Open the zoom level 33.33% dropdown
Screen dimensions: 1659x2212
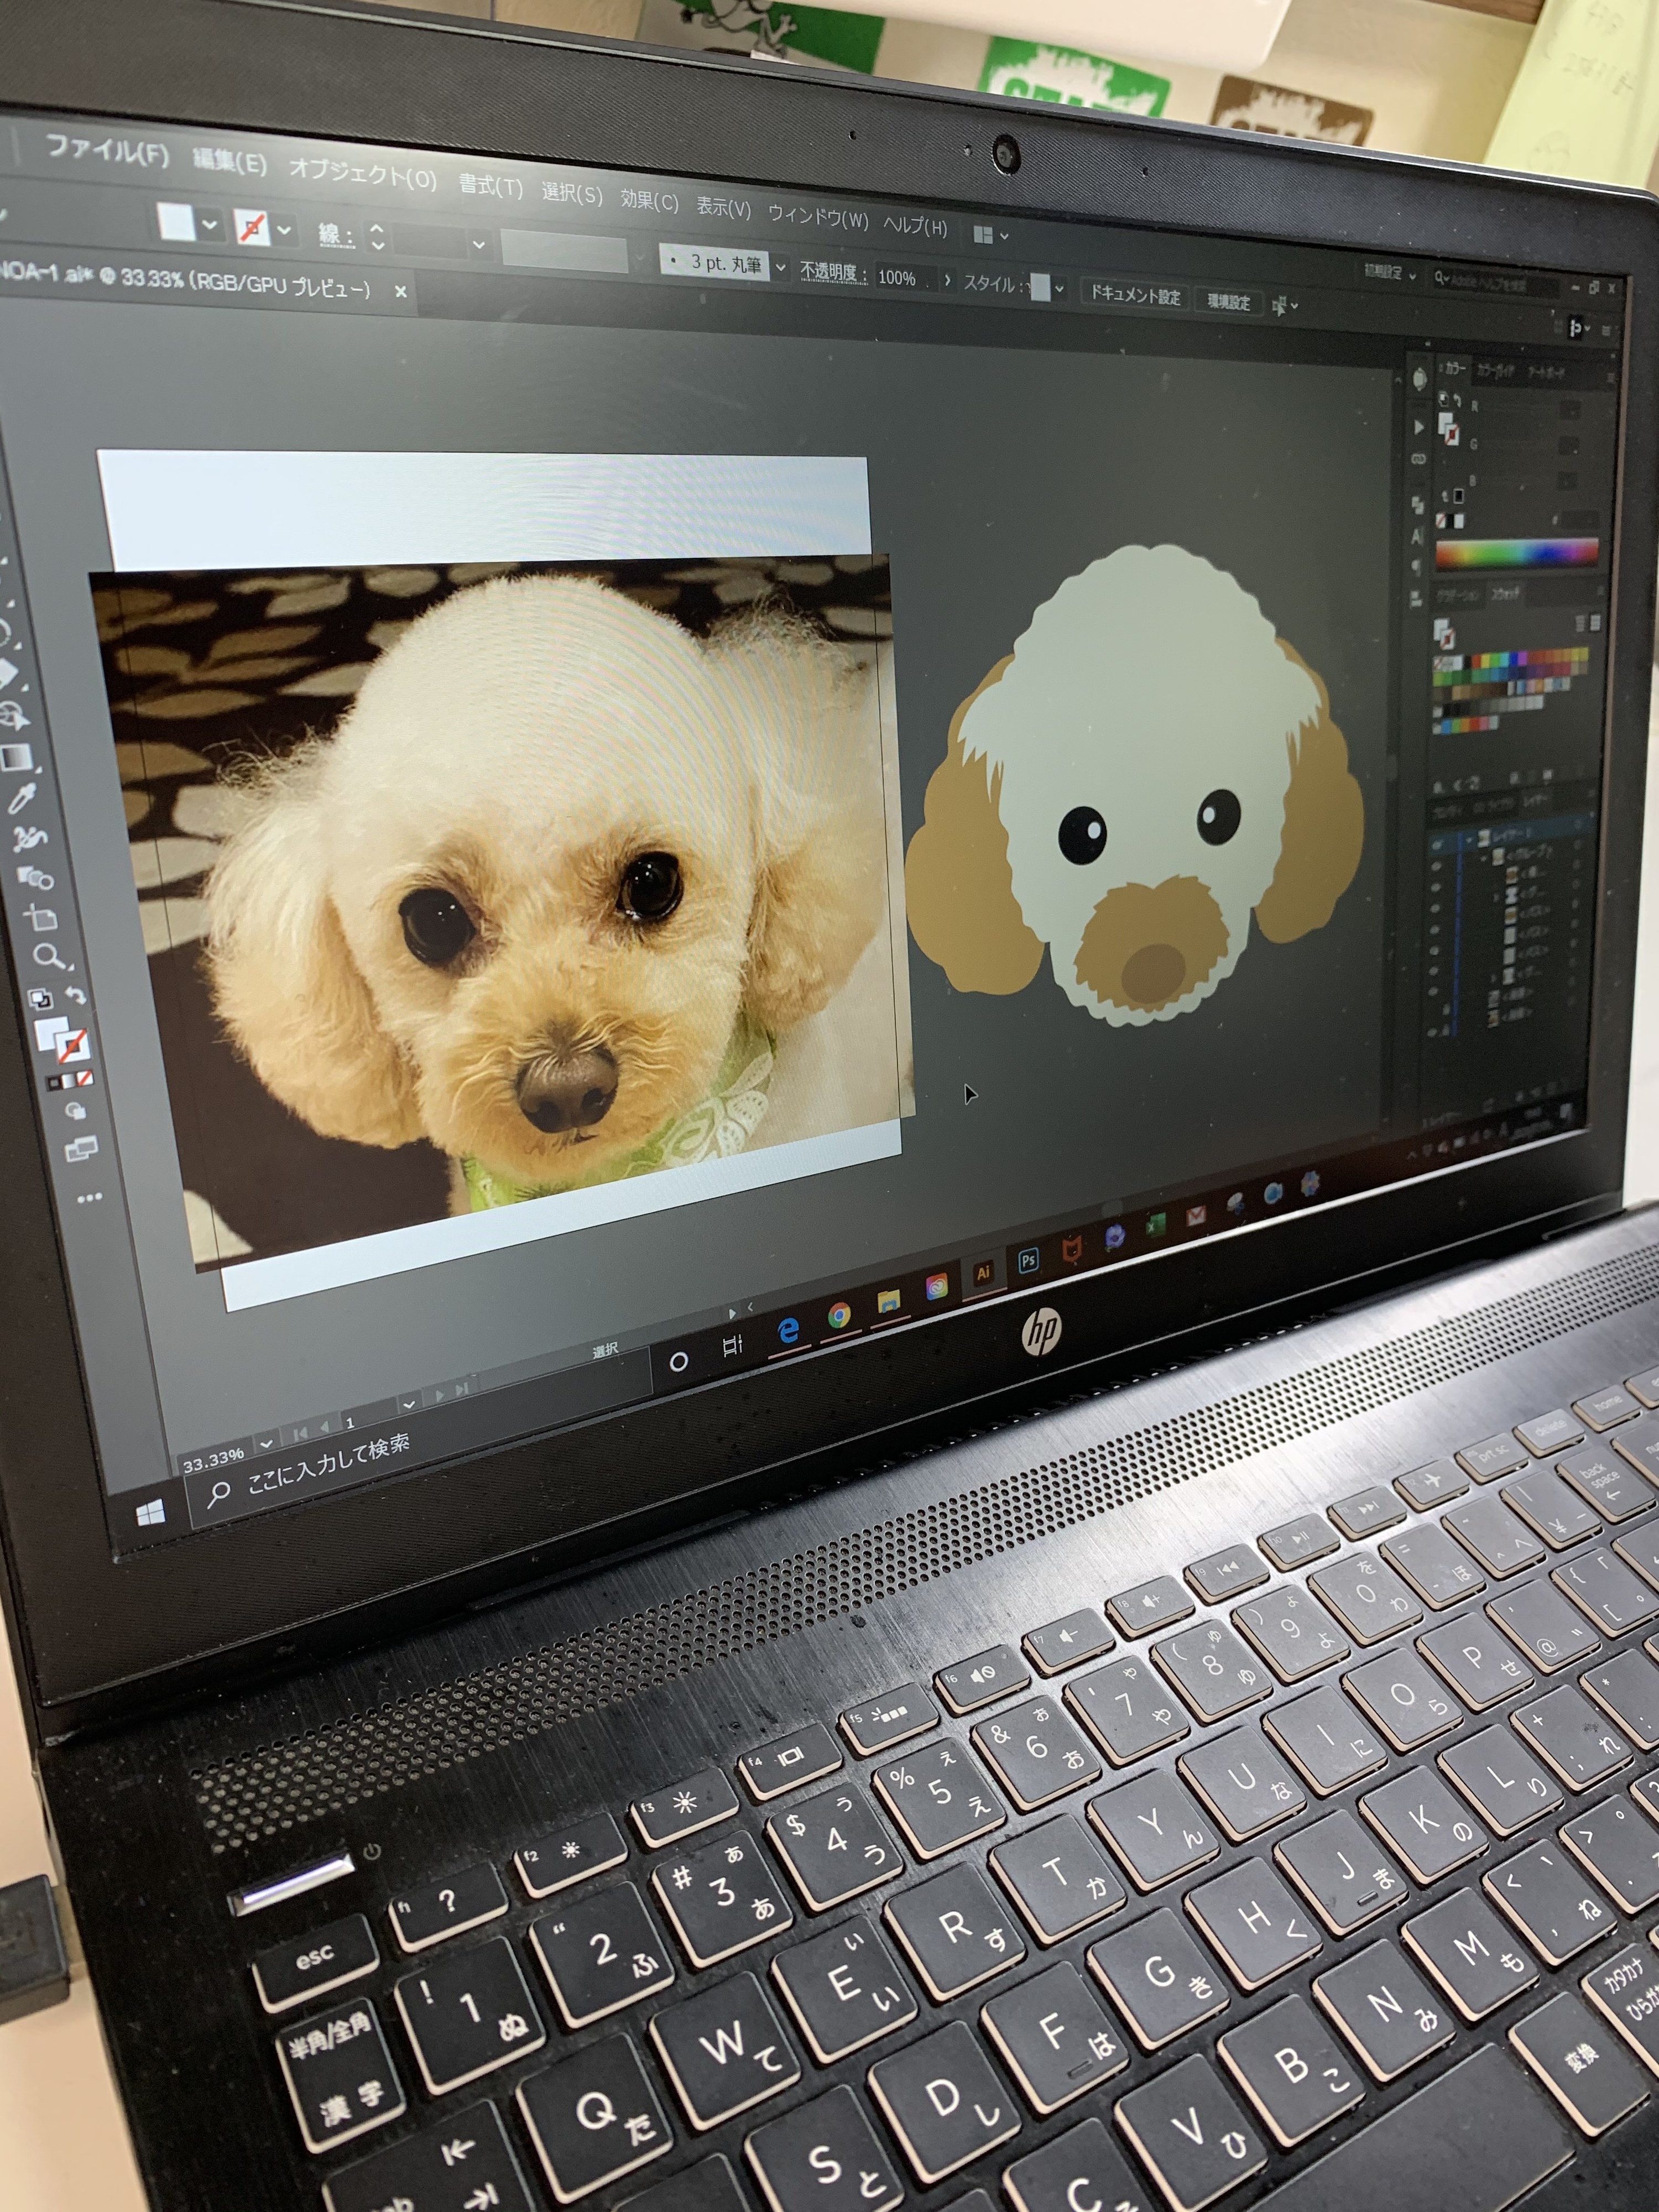[x=266, y=1444]
